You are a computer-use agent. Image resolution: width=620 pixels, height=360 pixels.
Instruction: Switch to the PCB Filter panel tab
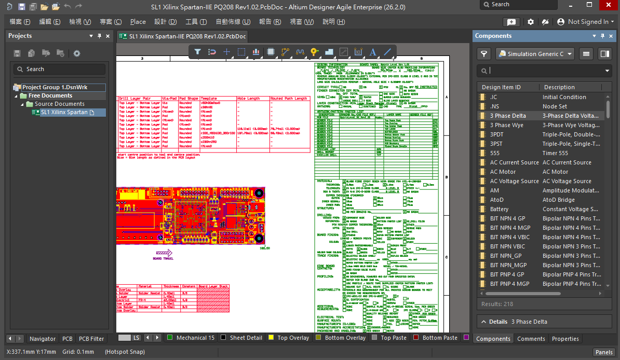[x=91, y=339]
